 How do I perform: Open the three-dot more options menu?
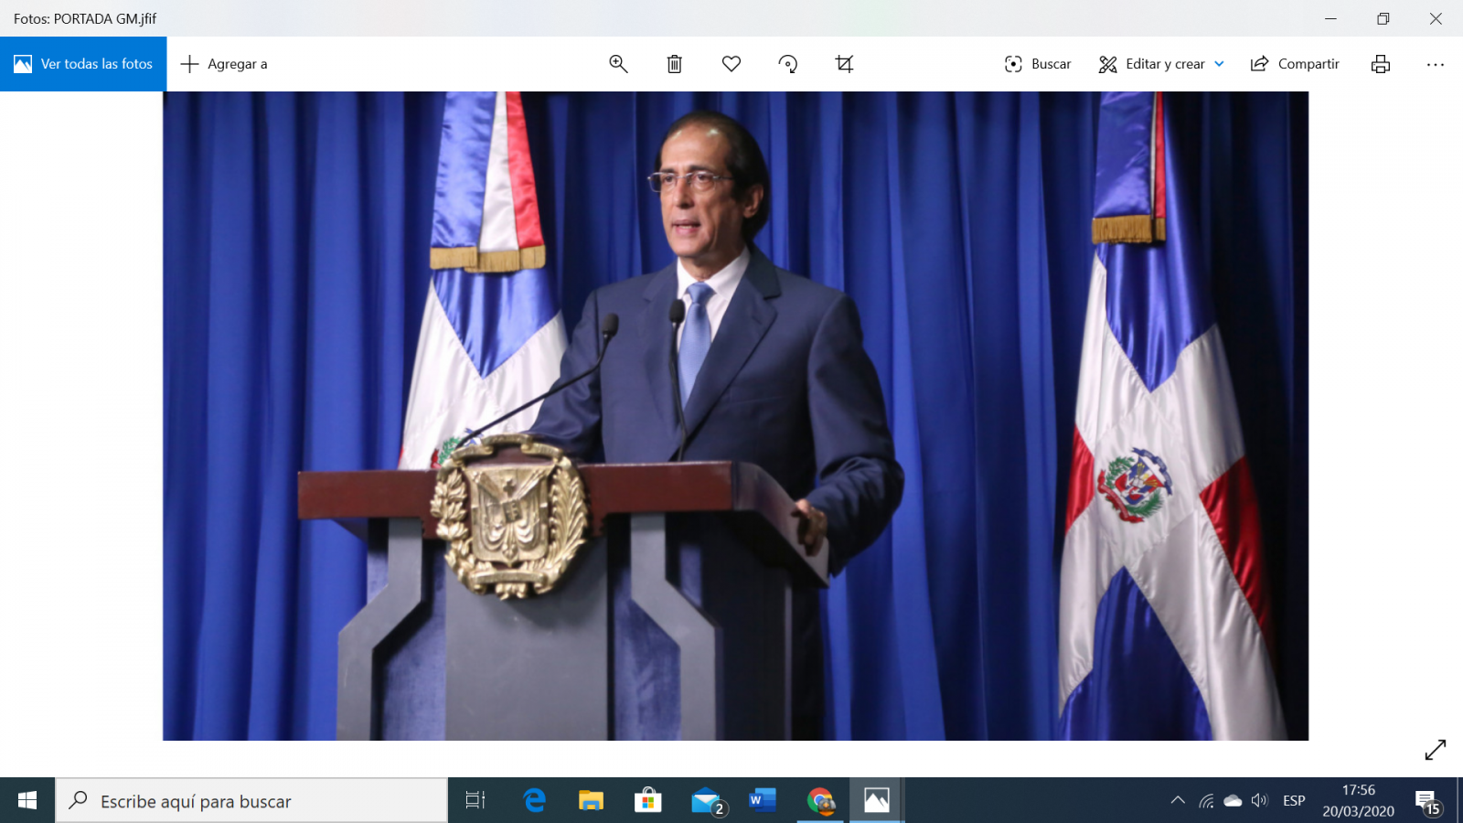(1436, 64)
